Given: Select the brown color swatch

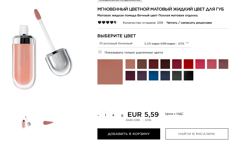Looking at the screenshot, I should (142, 64).
